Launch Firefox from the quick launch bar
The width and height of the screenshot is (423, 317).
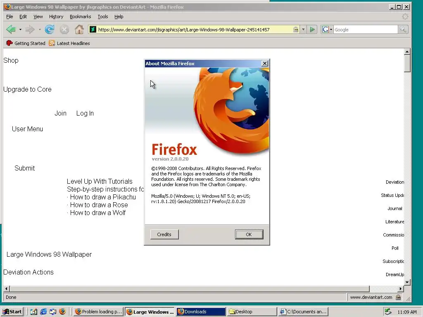(x=62, y=312)
